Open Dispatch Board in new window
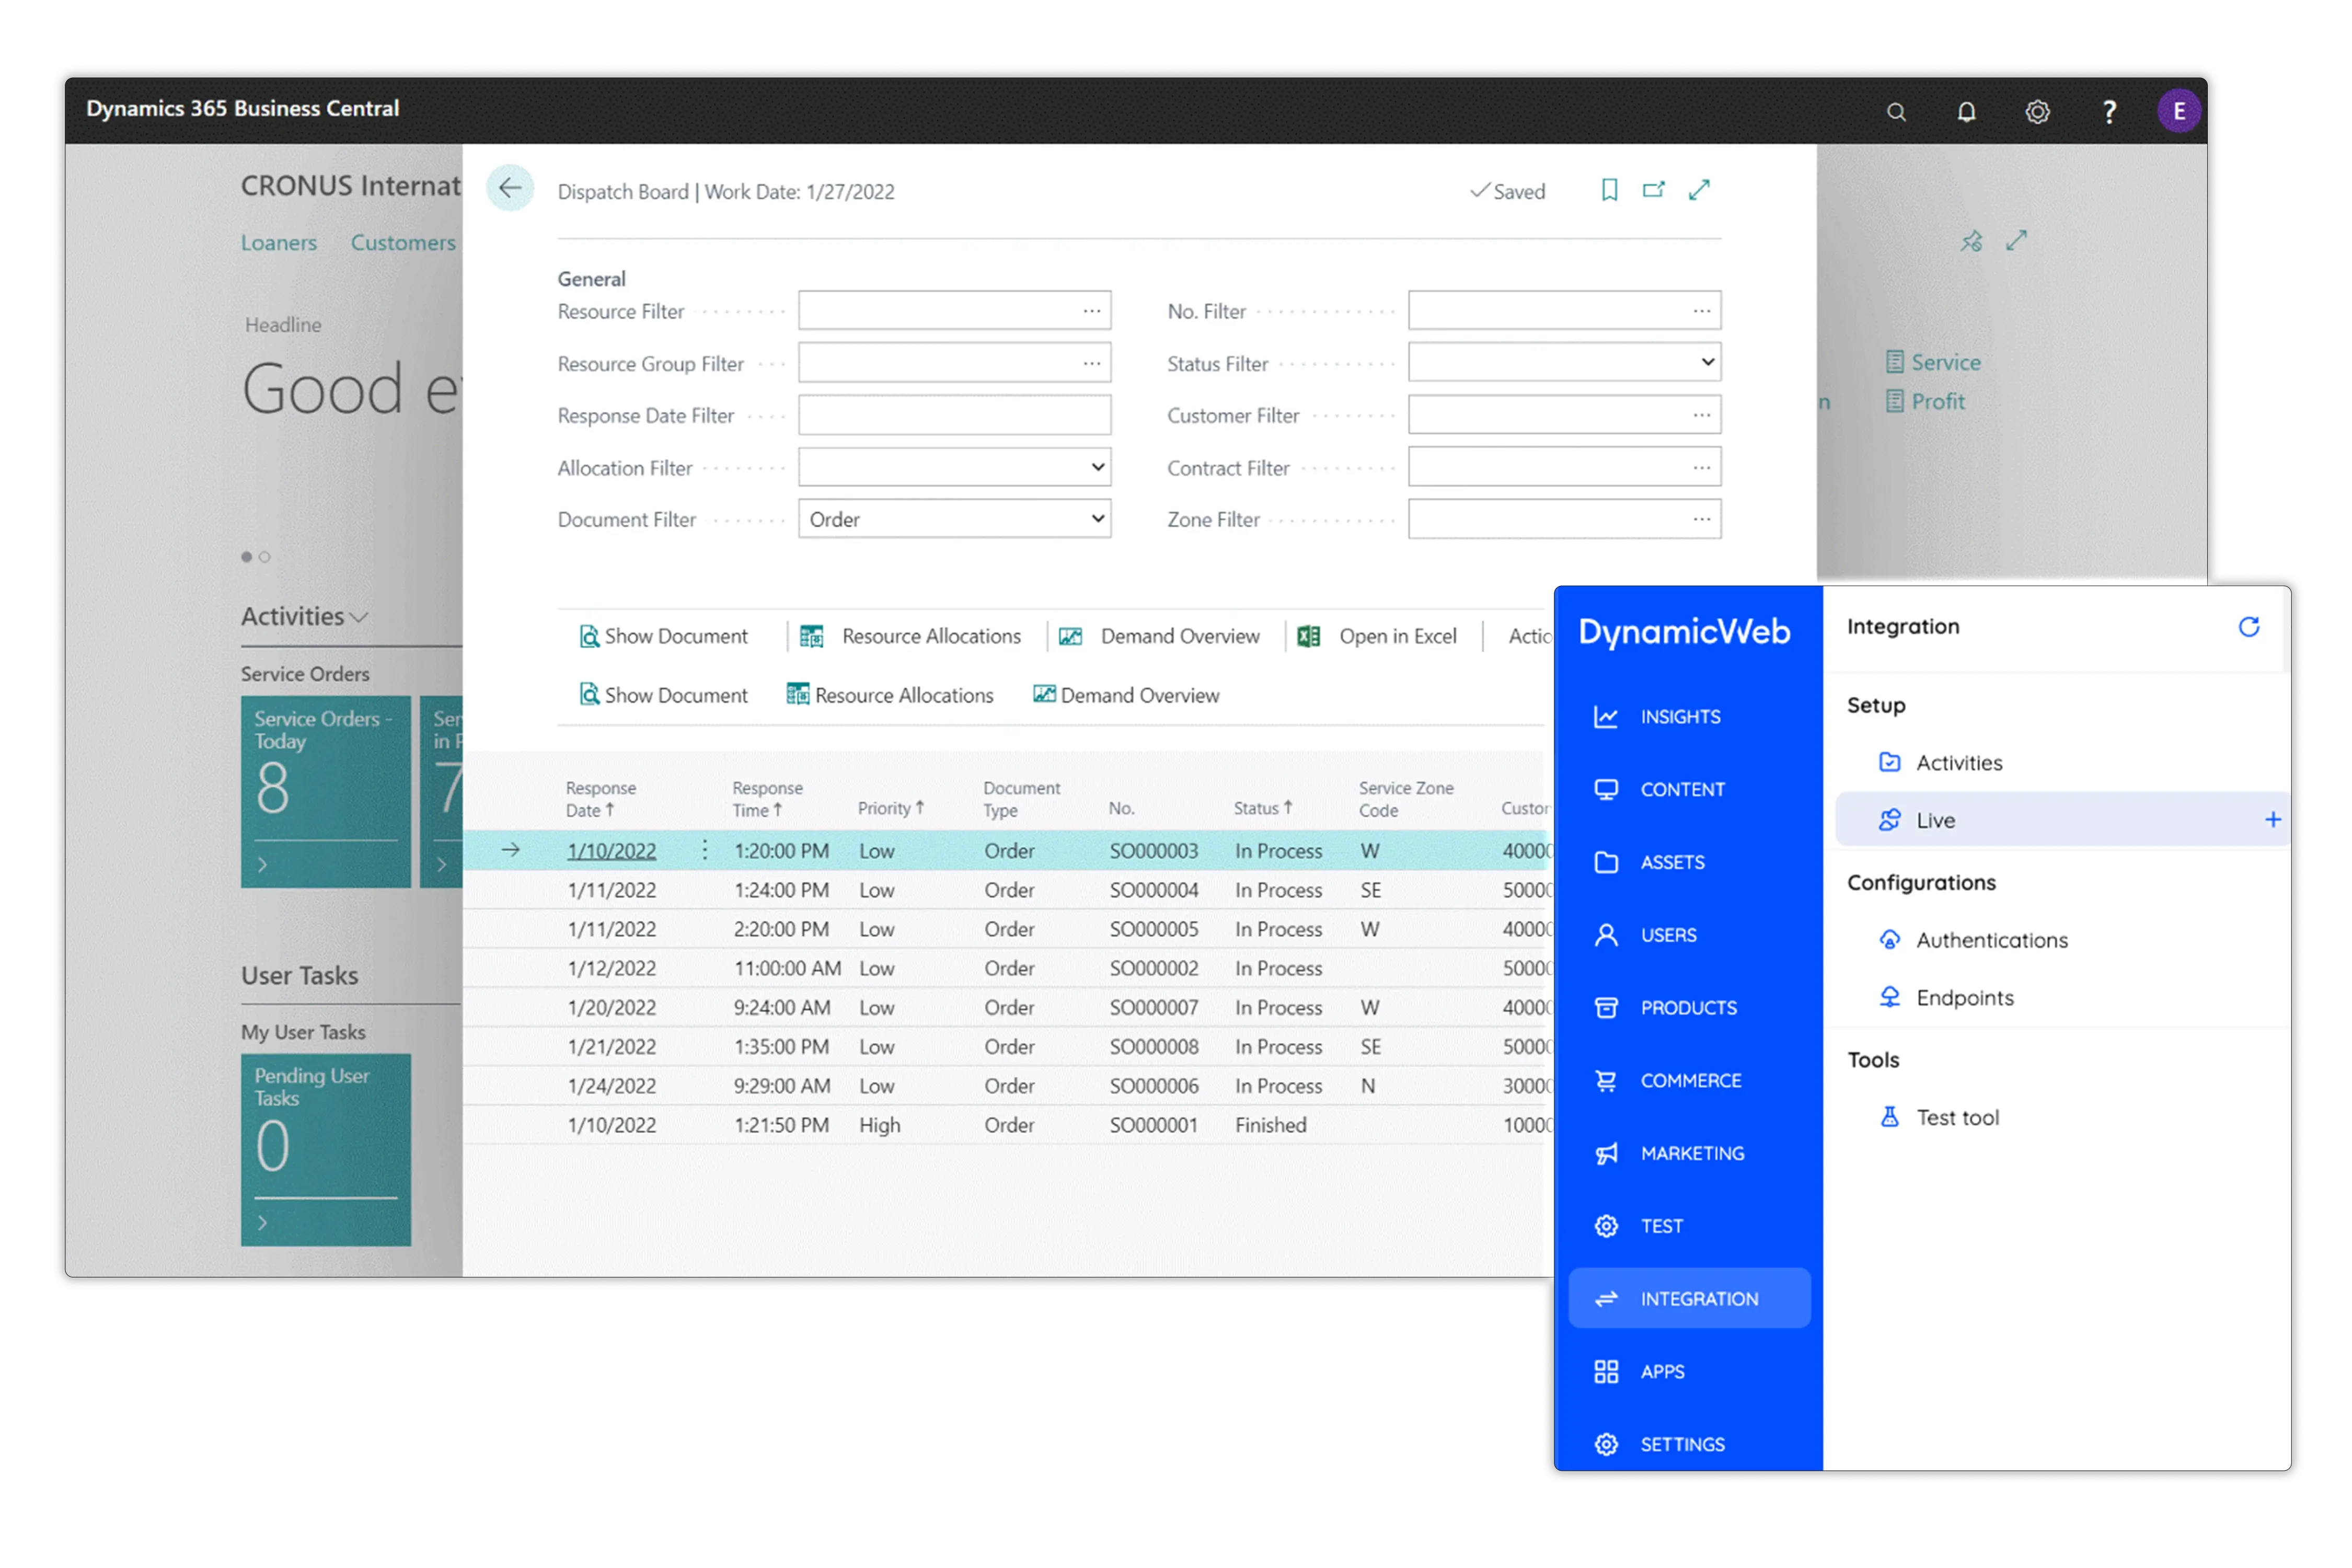This screenshot has height=1568, width=2352. tap(1653, 190)
